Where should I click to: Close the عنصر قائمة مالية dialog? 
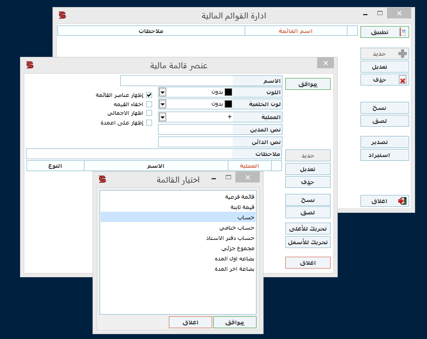coord(325,63)
